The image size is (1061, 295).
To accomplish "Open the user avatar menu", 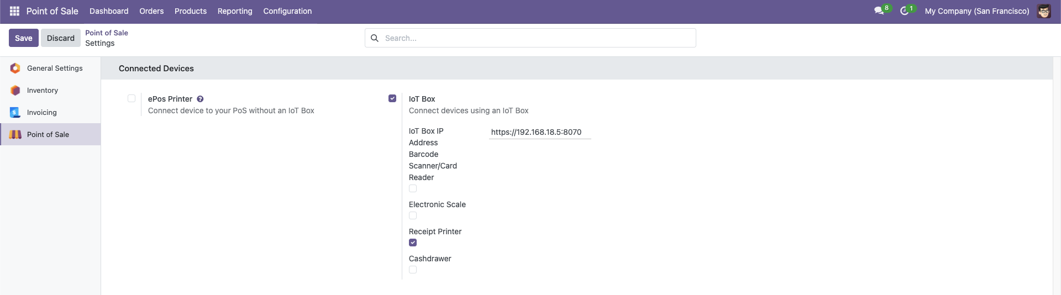I will tap(1044, 11).
